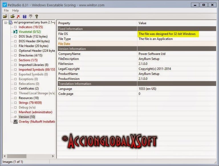The height and width of the screenshot is (166, 219).
Task: Select Virustotal (0/52) tree item
Action: (30, 32)
